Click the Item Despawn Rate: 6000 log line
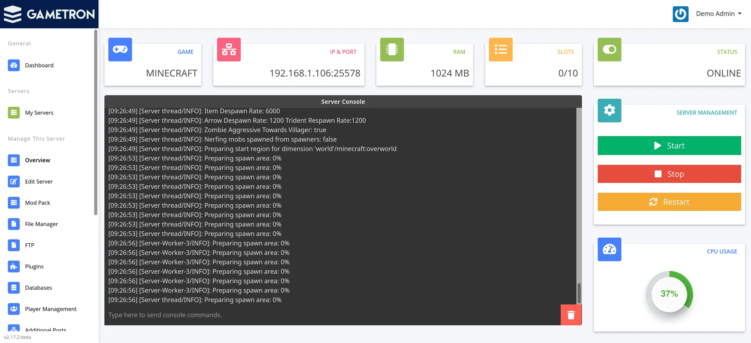This screenshot has height=343, width=751. tap(194, 111)
